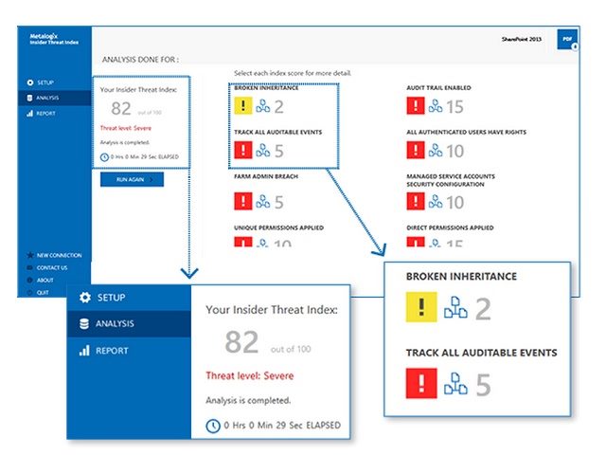
Task: Click the gear icon next to Setup in the enlarged callout
Action: point(85,297)
